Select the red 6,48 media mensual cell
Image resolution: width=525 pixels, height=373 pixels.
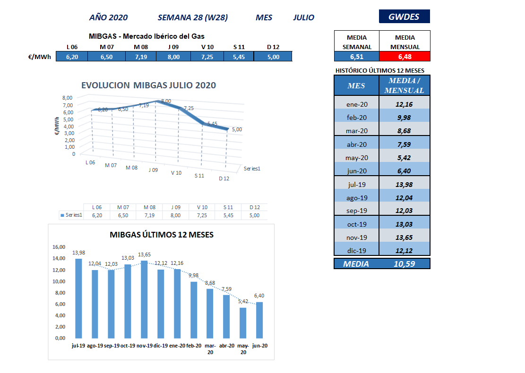(x=406, y=57)
